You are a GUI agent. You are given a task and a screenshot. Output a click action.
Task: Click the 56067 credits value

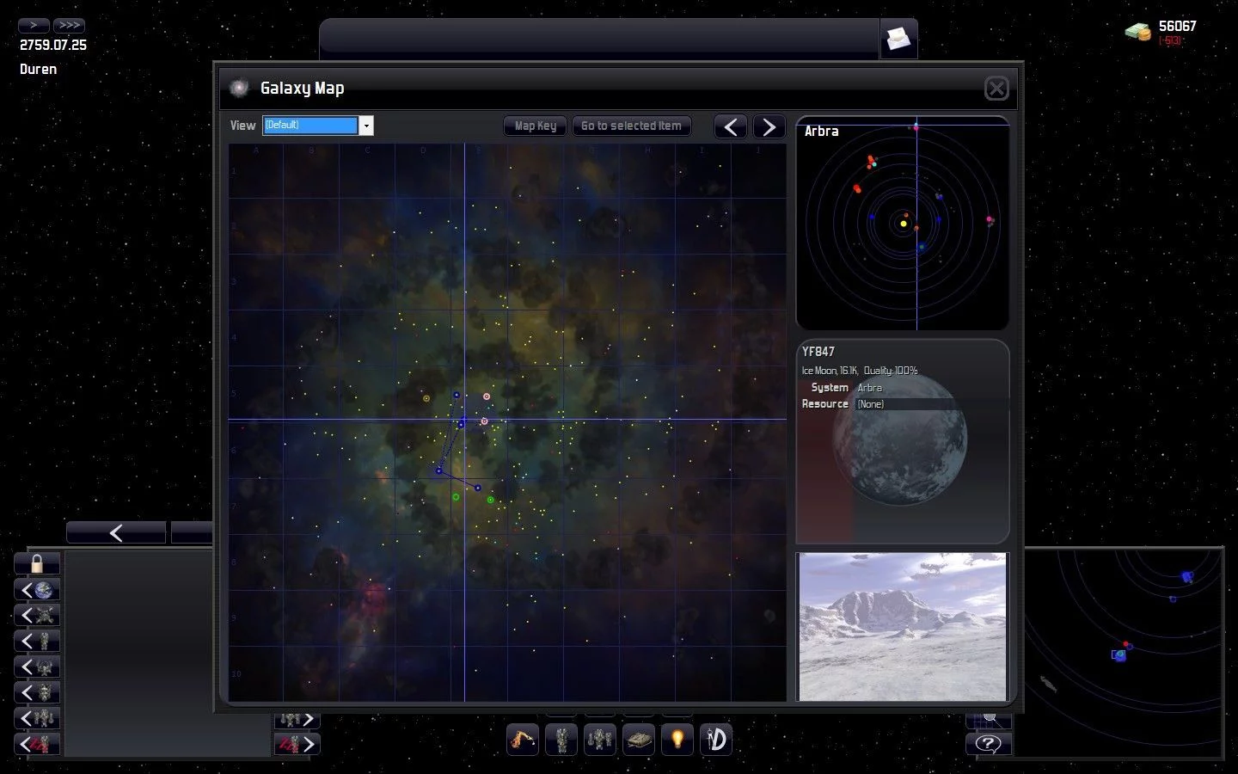1177,27
